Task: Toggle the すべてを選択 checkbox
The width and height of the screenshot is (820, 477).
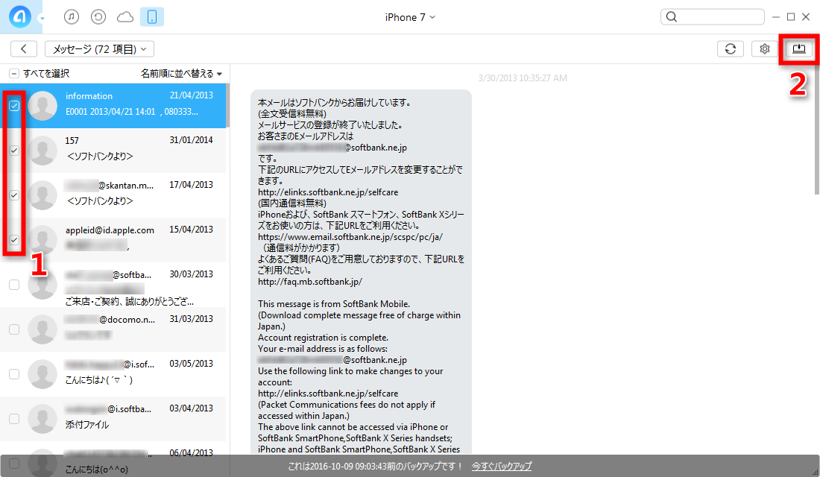Action: tap(14, 74)
